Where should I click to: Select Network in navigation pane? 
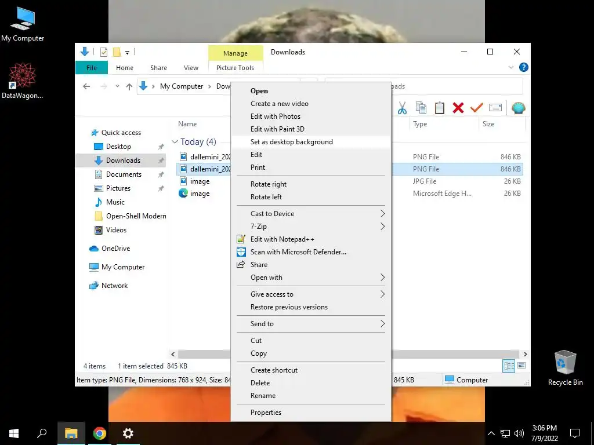tap(114, 286)
